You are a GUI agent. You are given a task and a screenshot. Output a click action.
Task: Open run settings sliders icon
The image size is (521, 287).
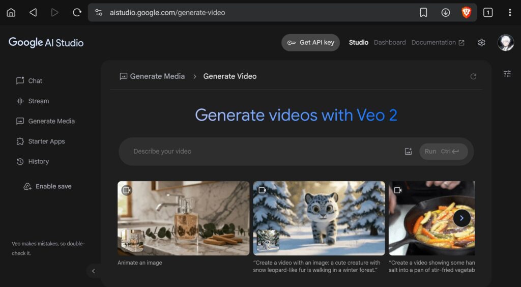507,74
